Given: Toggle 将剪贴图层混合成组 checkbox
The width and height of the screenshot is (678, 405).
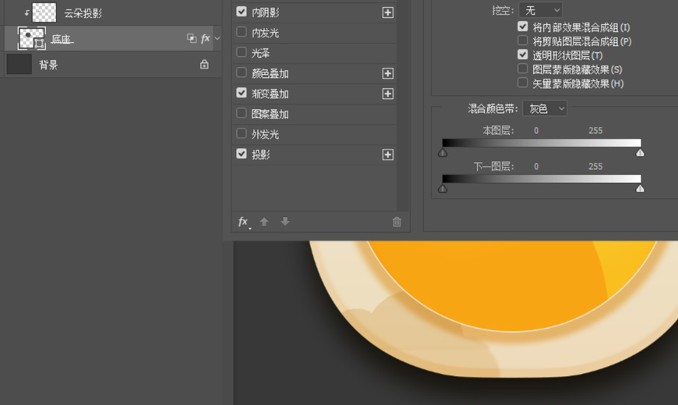Looking at the screenshot, I should (523, 40).
